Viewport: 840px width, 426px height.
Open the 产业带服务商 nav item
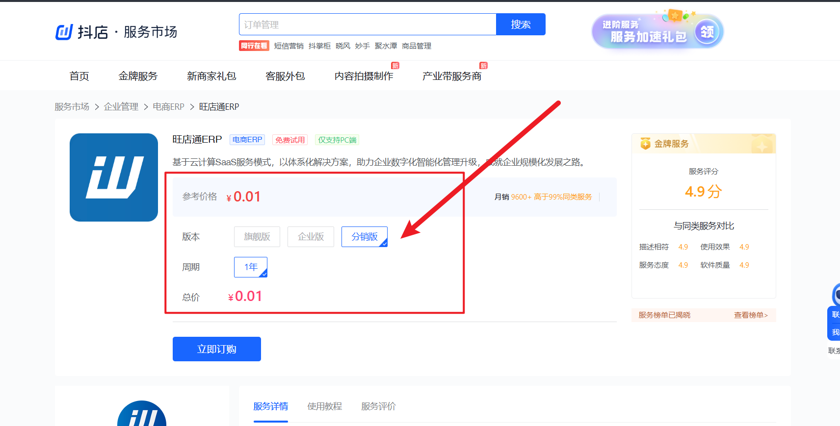(x=452, y=76)
